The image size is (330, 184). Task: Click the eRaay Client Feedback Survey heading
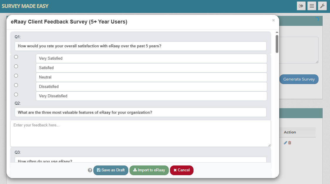(x=69, y=22)
